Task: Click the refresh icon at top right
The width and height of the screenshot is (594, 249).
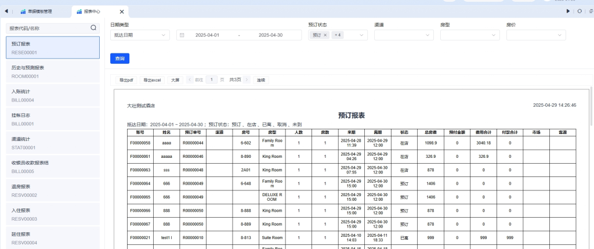Action: tap(579, 11)
